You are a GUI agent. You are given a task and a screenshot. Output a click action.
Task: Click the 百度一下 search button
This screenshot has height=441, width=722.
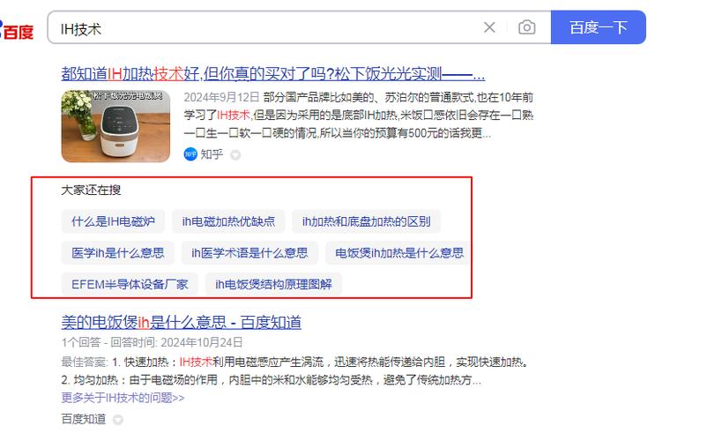(598, 27)
